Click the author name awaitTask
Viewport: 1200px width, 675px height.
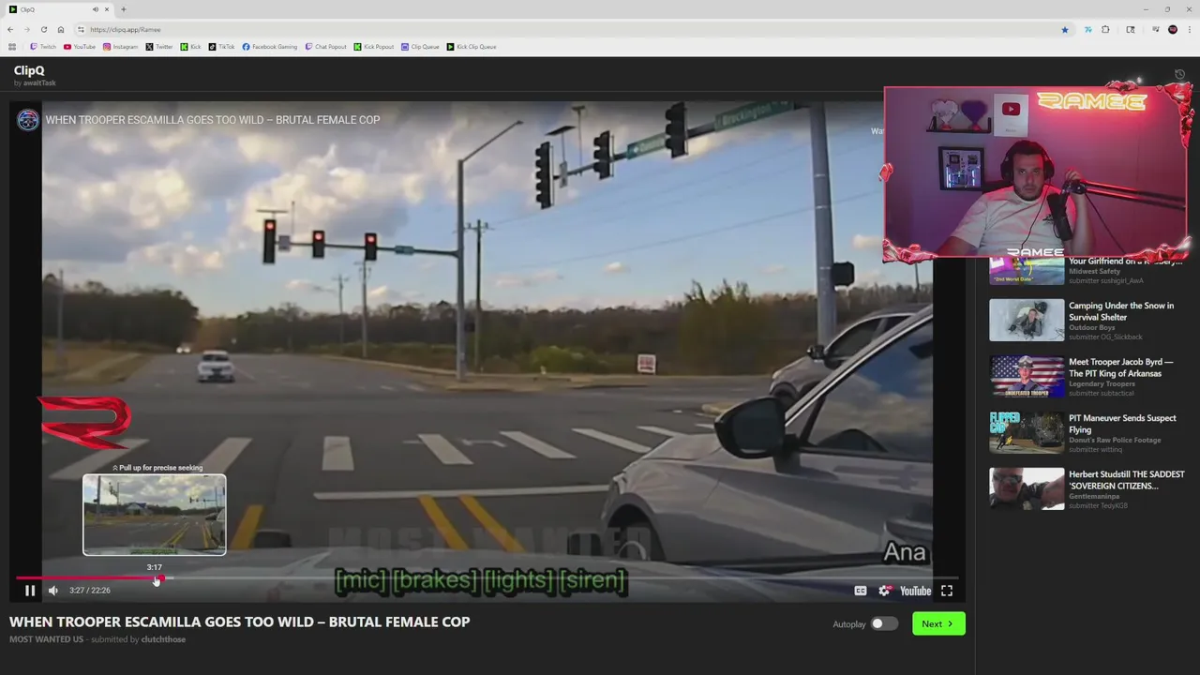coord(39,83)
